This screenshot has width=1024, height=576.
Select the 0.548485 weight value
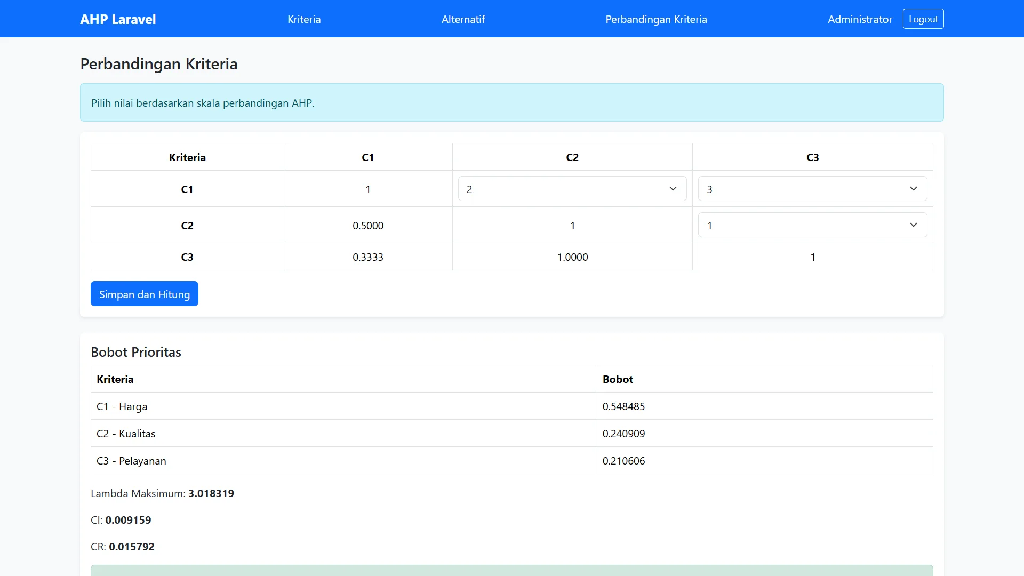(x=623, y=406)
